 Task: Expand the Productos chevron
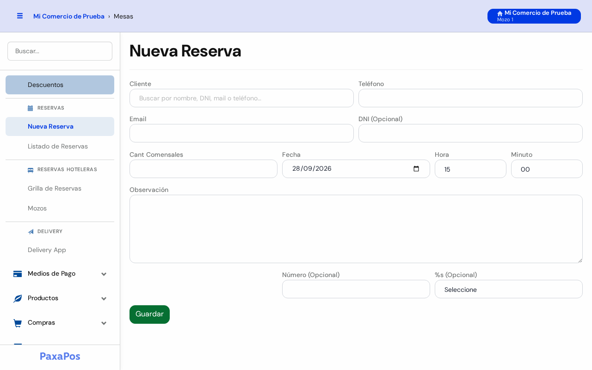click(104, 299)
